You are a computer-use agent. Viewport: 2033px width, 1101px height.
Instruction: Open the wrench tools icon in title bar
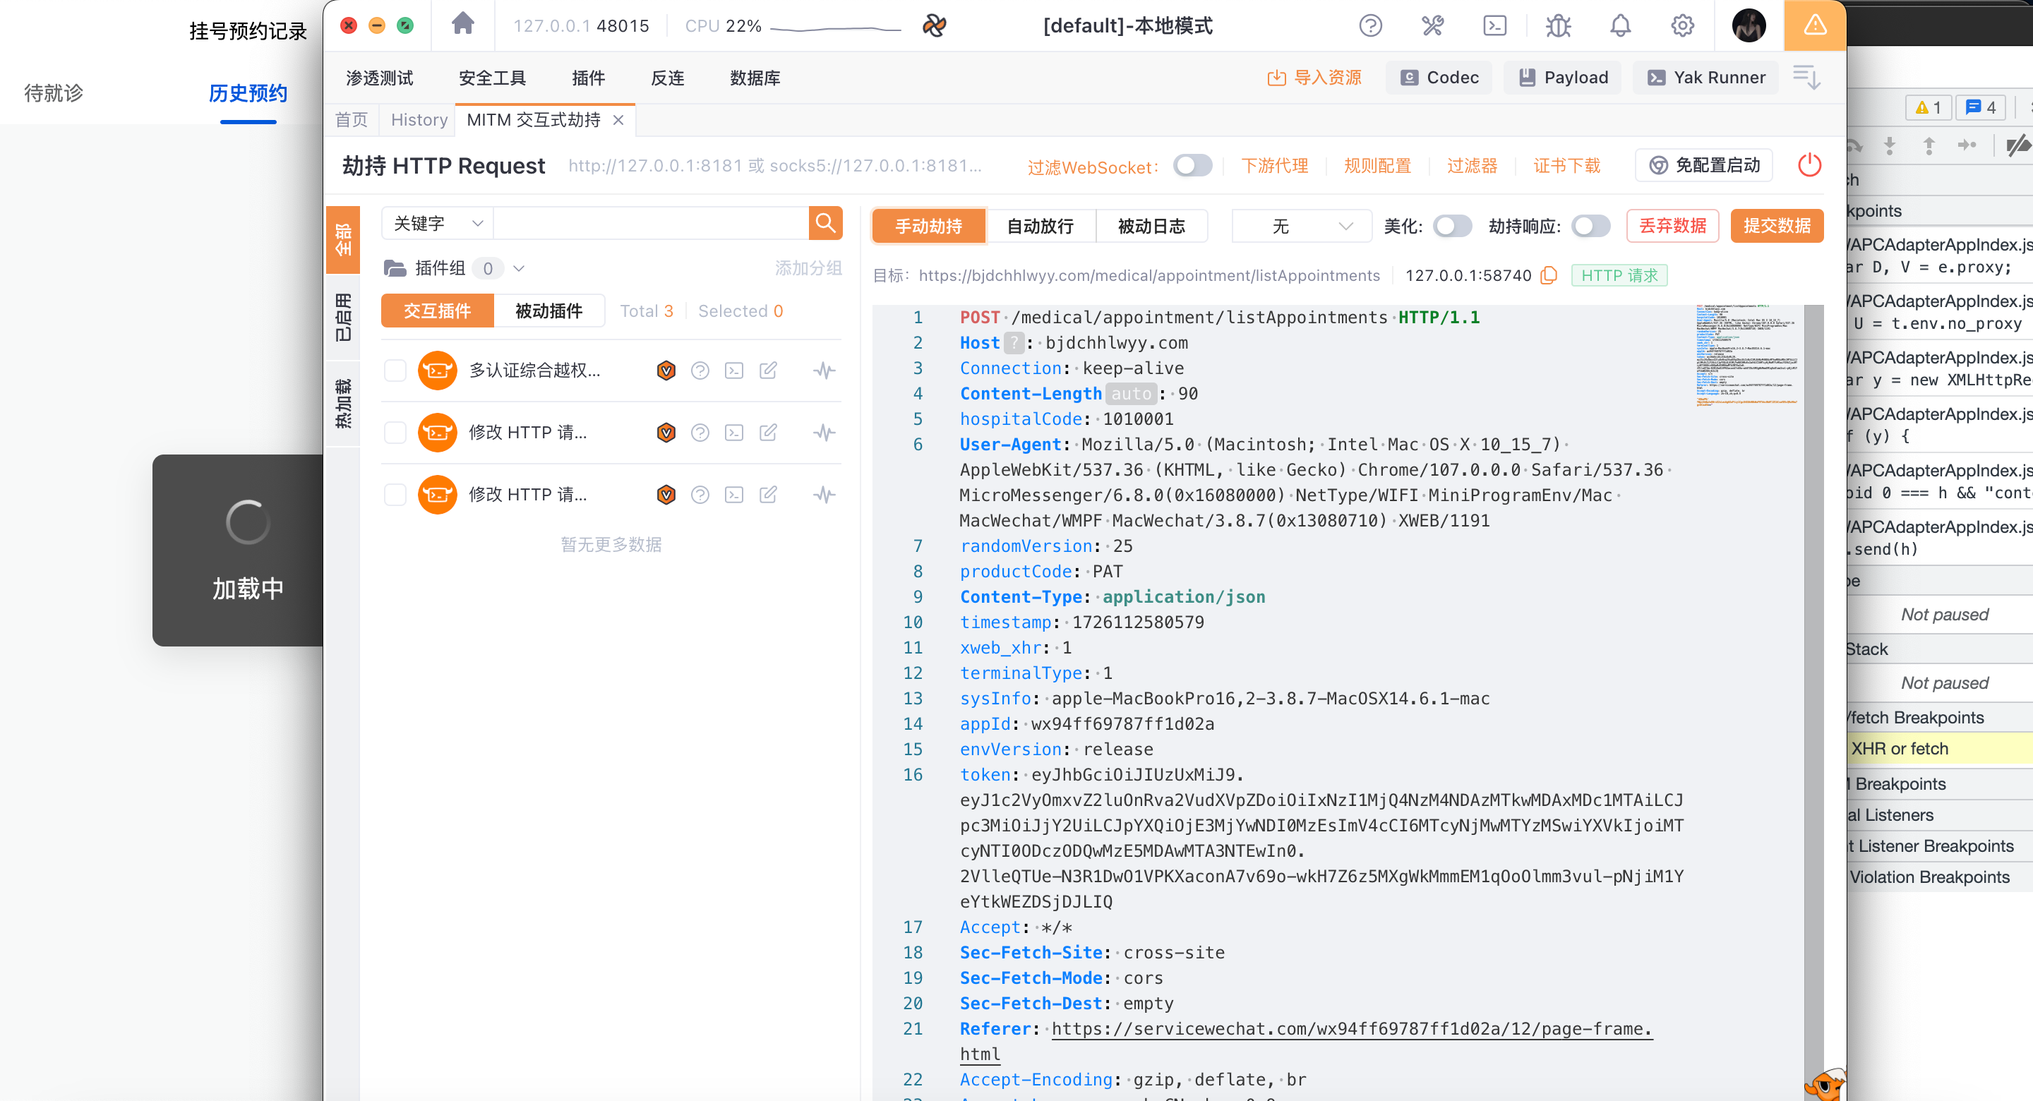coord(1432,25)
